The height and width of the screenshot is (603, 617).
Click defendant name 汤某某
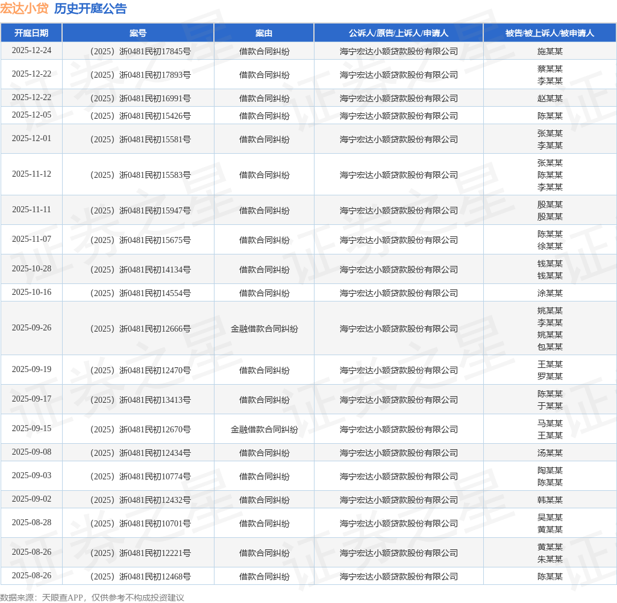[x=550, y=453]
